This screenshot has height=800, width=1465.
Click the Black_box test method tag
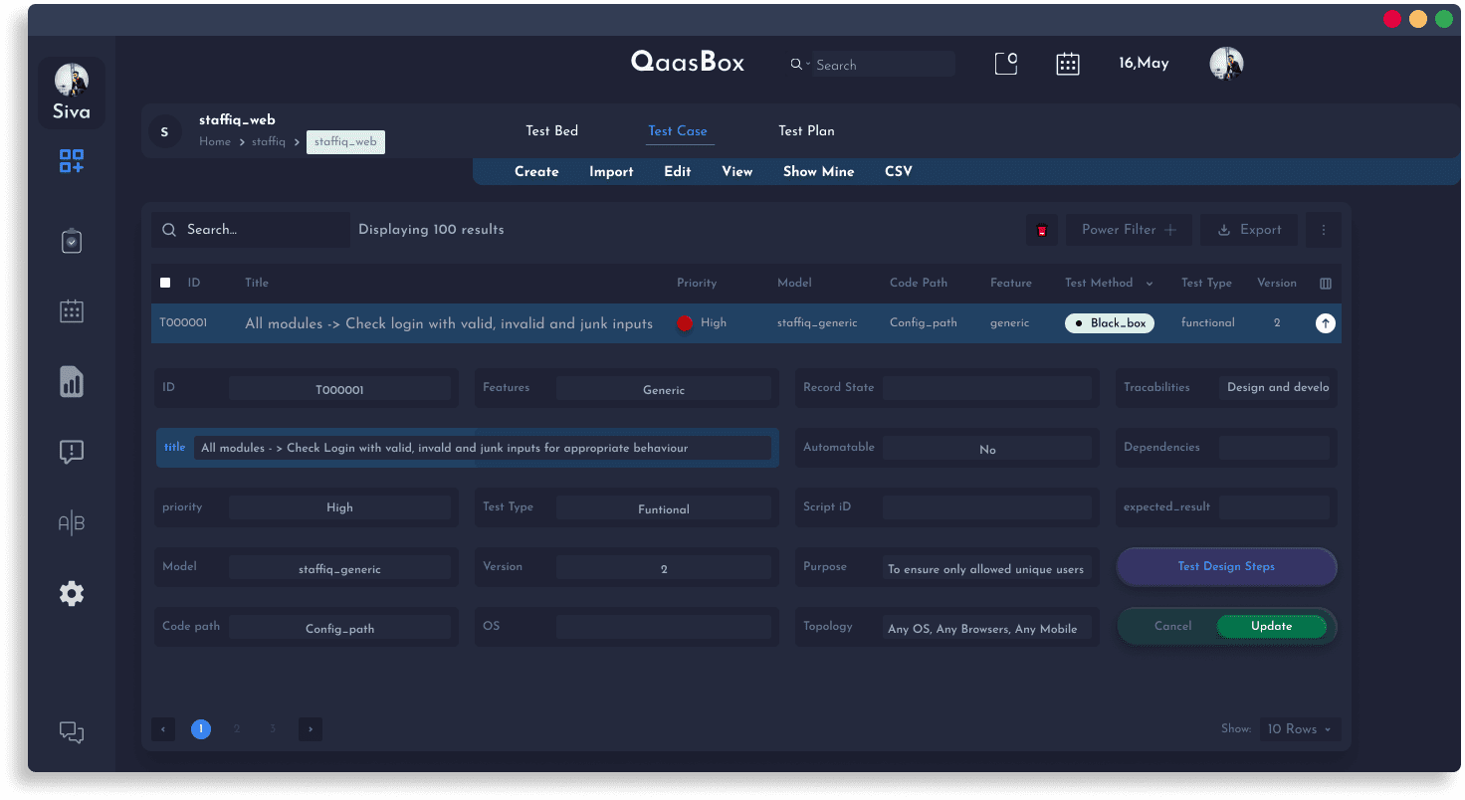pyautogui.click(x=1110, y=323)
